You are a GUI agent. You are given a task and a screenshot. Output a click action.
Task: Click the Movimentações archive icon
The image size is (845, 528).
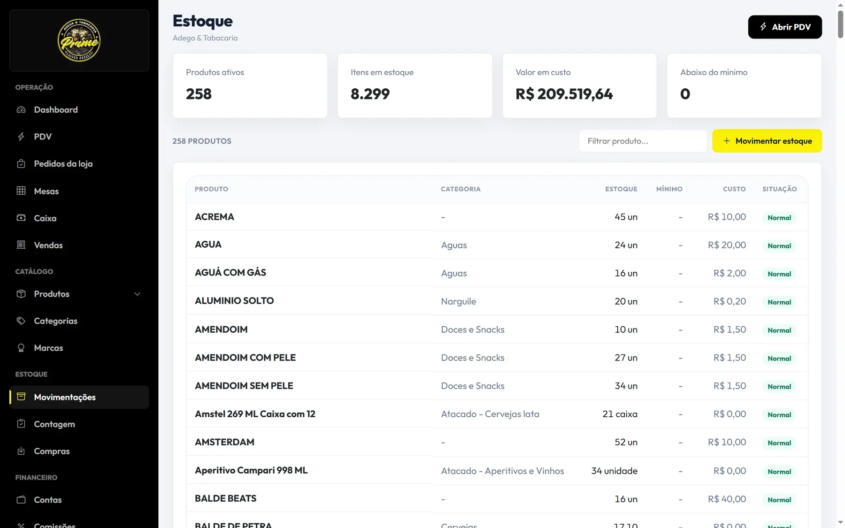pyautogui.click(x=21, y=397)
